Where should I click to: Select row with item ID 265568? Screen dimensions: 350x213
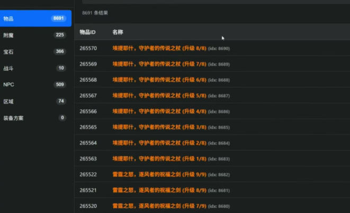pos(88,80)
